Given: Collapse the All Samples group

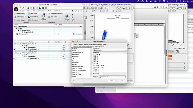Looking at the screenshot, I should [15, 27].
